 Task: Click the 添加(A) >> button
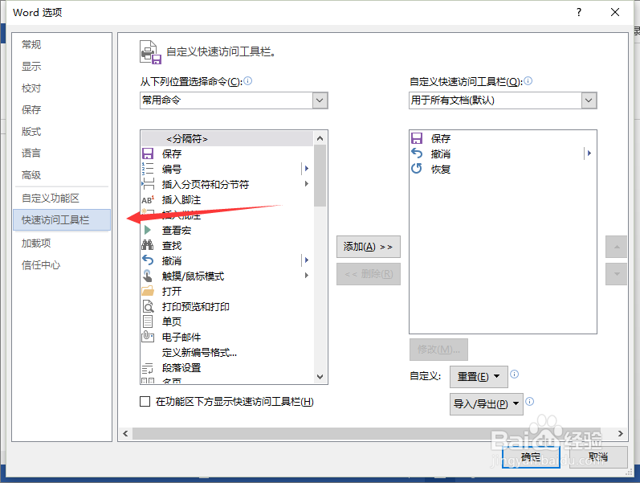pyautogui.click(x=368, y=247)
